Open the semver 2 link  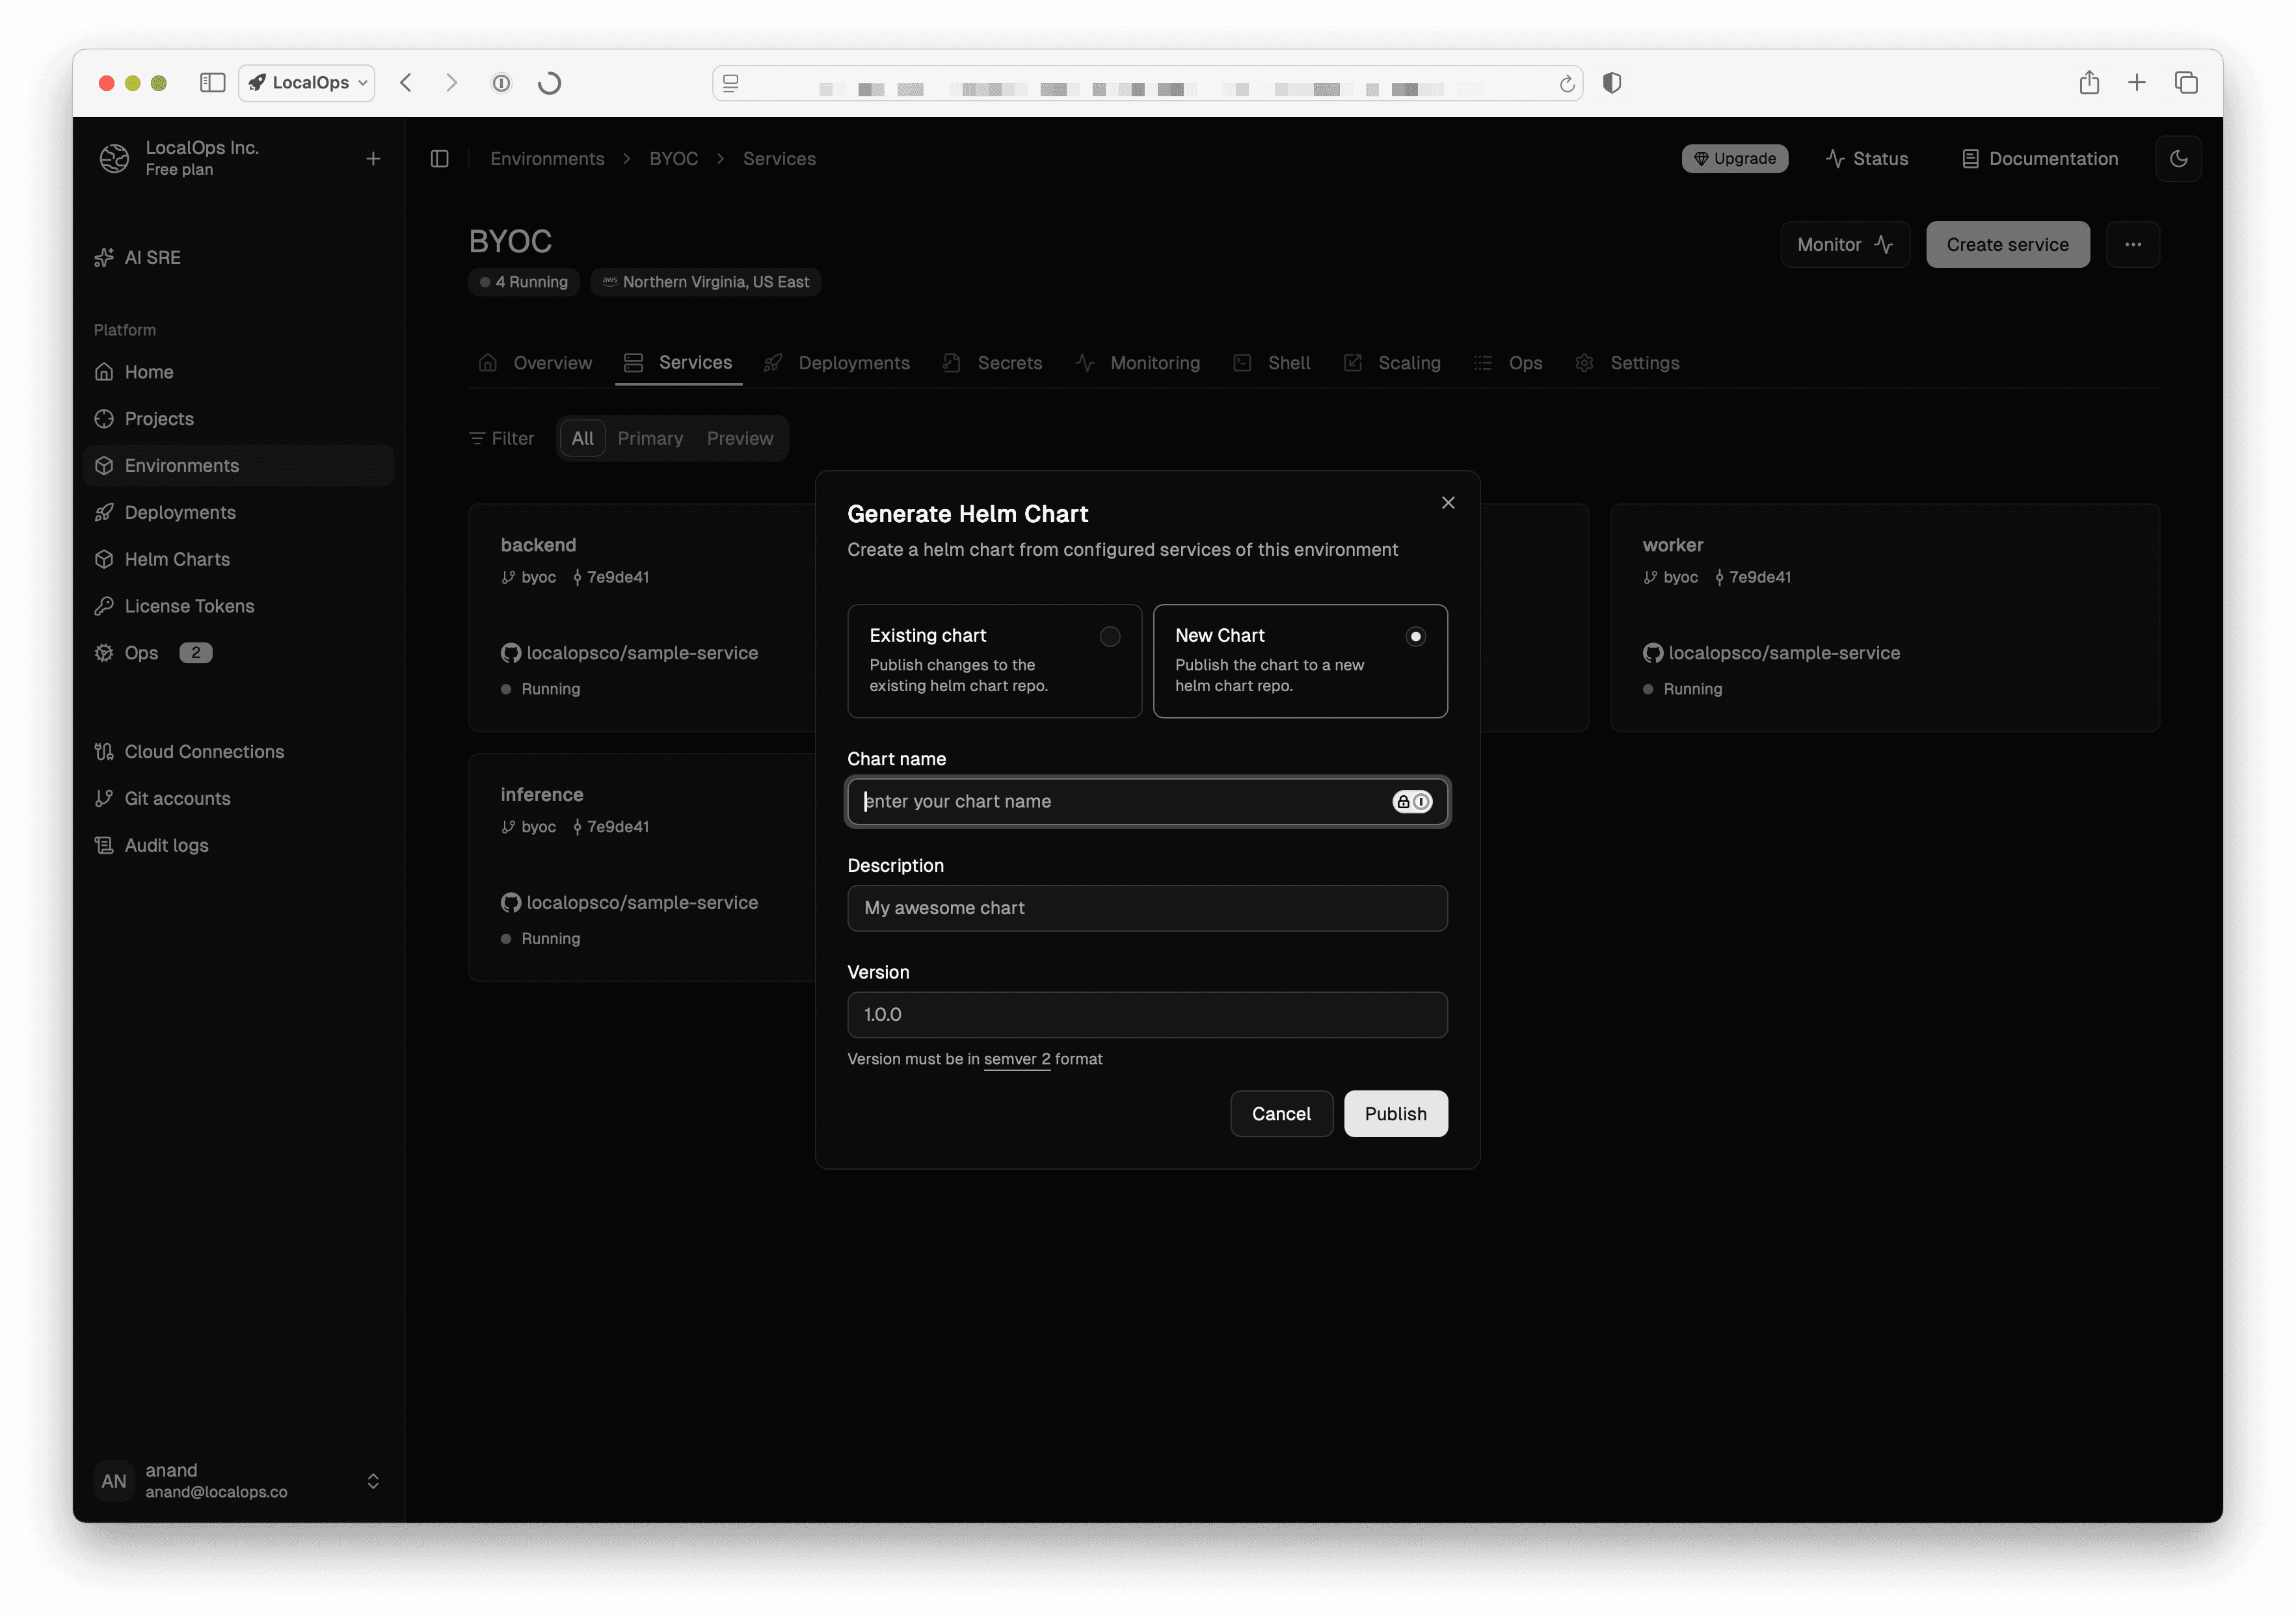[1016, 1059]
